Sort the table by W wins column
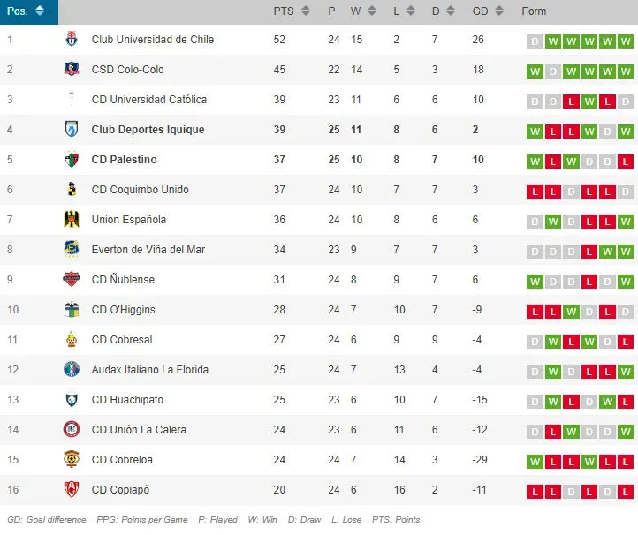The width and height of the screenshot is (638, 535). click(361, 11)
